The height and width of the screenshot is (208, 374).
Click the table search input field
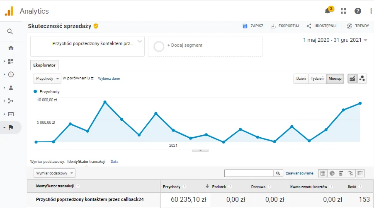tap(249, 173)
